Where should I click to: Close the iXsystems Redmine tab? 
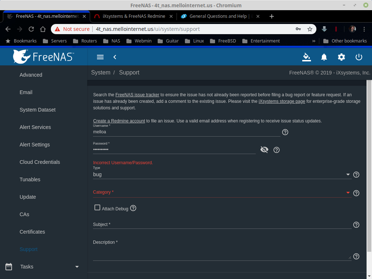(x=171, y=16)
